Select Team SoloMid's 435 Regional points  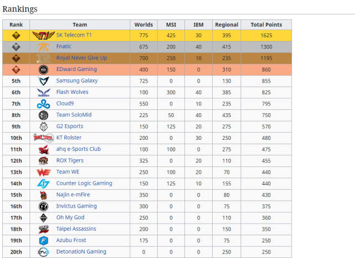[227, 115]
